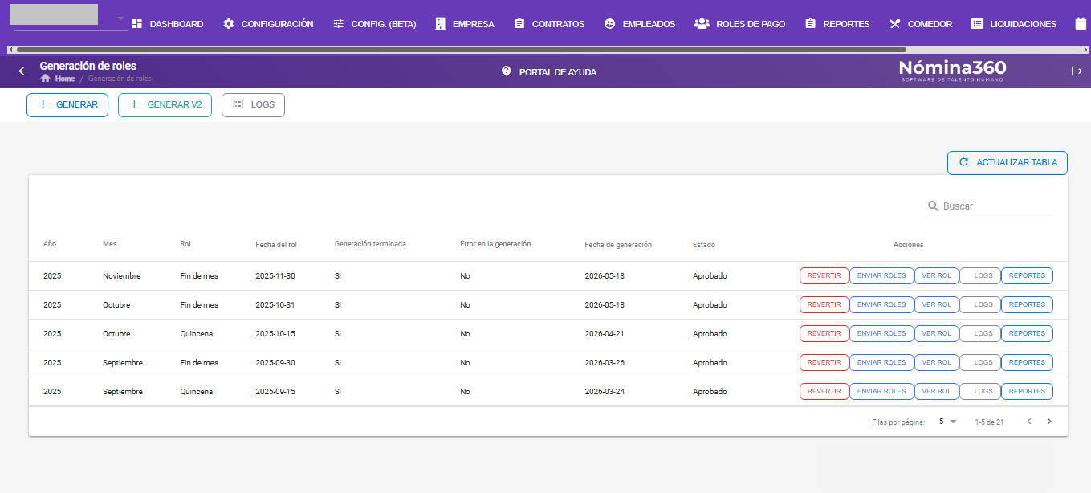This screenshot has width=1091, height=493.
Task: Click the Dashboard grid icon
Action: 136,24
